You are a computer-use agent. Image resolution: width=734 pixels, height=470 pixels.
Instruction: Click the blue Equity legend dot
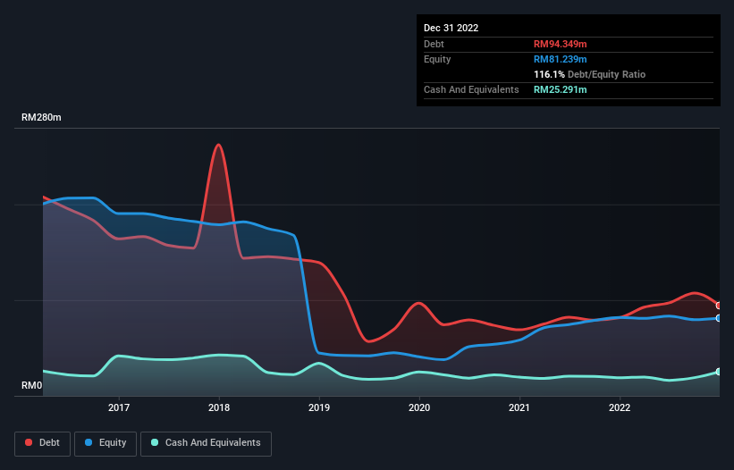89,442
